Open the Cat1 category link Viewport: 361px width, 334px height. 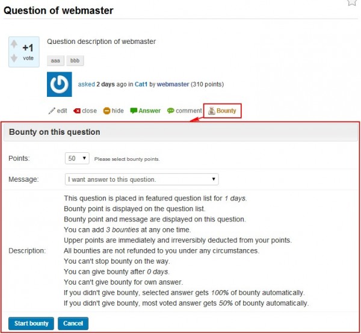click(141, 85)
